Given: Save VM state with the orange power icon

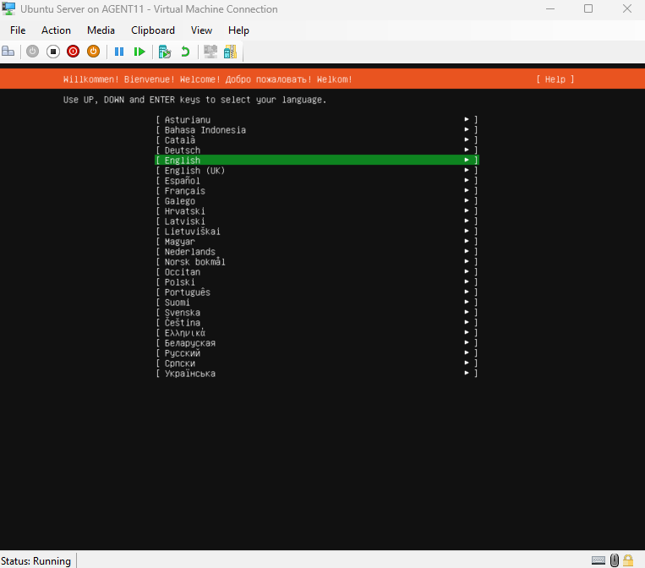Looking at the screenshot, I should (x=93, y=52).
